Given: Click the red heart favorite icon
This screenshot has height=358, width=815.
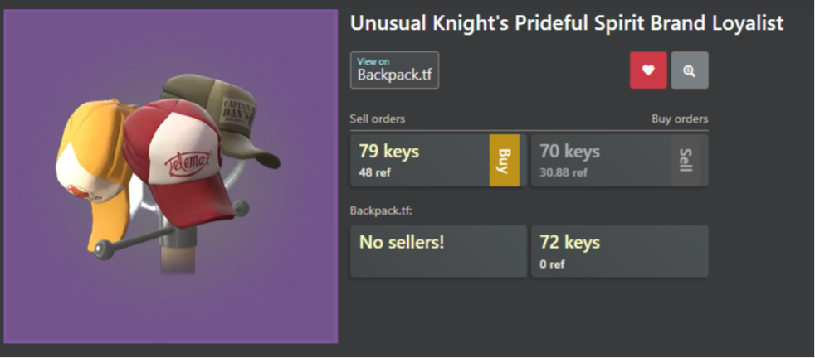Looking at the screenshot, I should tap(648, 70).
